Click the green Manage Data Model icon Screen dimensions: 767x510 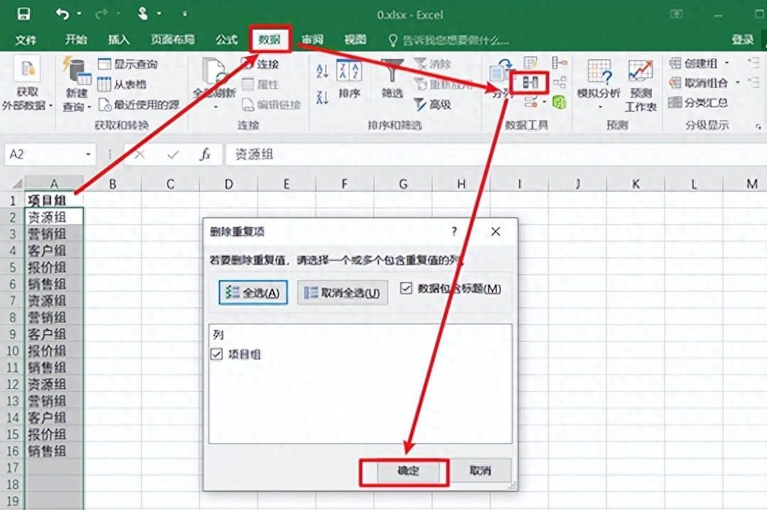pyautogui.click(x=559, y=102)
